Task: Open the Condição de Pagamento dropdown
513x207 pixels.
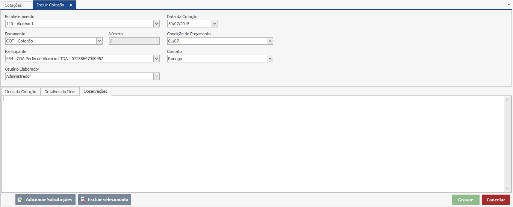Action: pos(270,41)
